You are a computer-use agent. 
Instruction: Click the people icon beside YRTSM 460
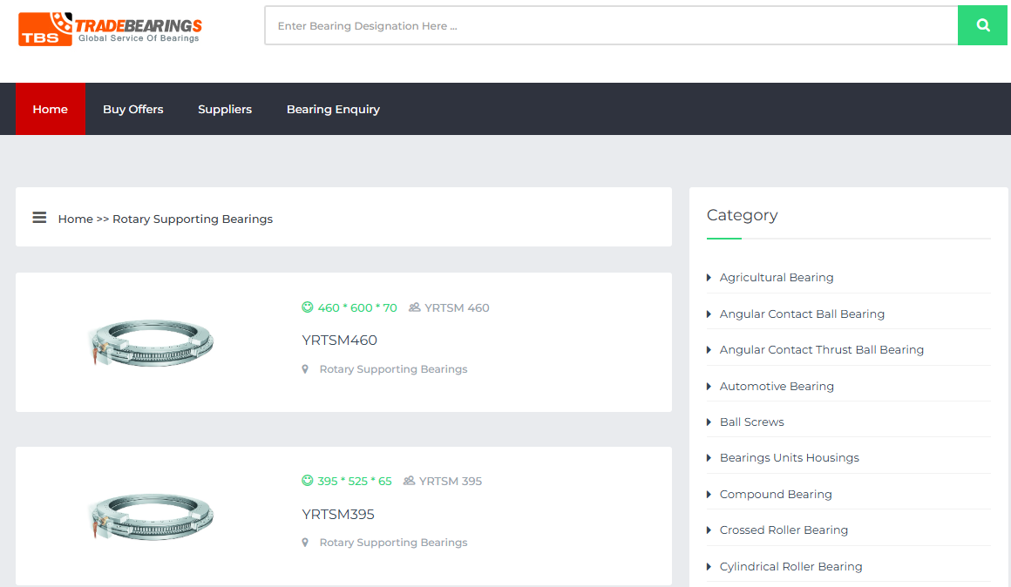pyautogui.click(x=415, y=307)
